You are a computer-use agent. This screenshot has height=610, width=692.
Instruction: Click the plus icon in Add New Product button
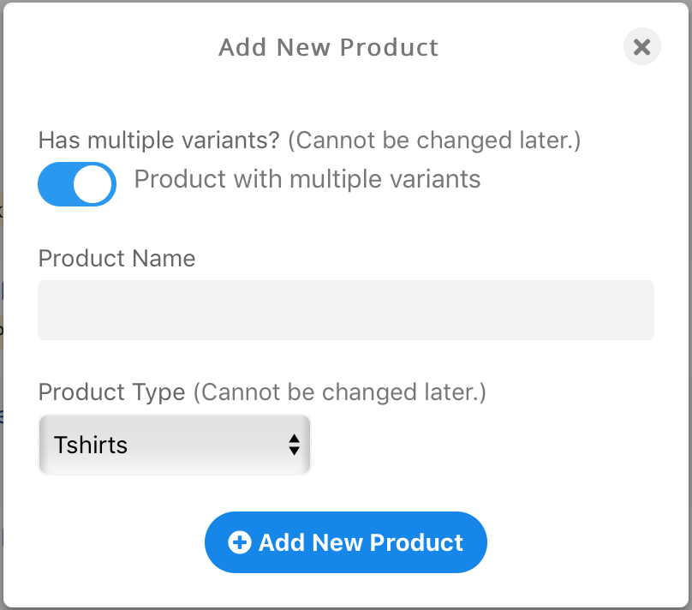tap(240, 542)
